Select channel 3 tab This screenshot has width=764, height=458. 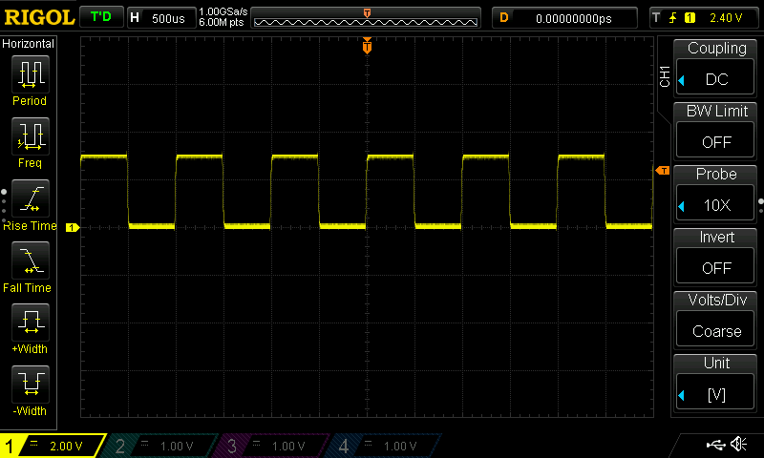(x=273, y=446)
